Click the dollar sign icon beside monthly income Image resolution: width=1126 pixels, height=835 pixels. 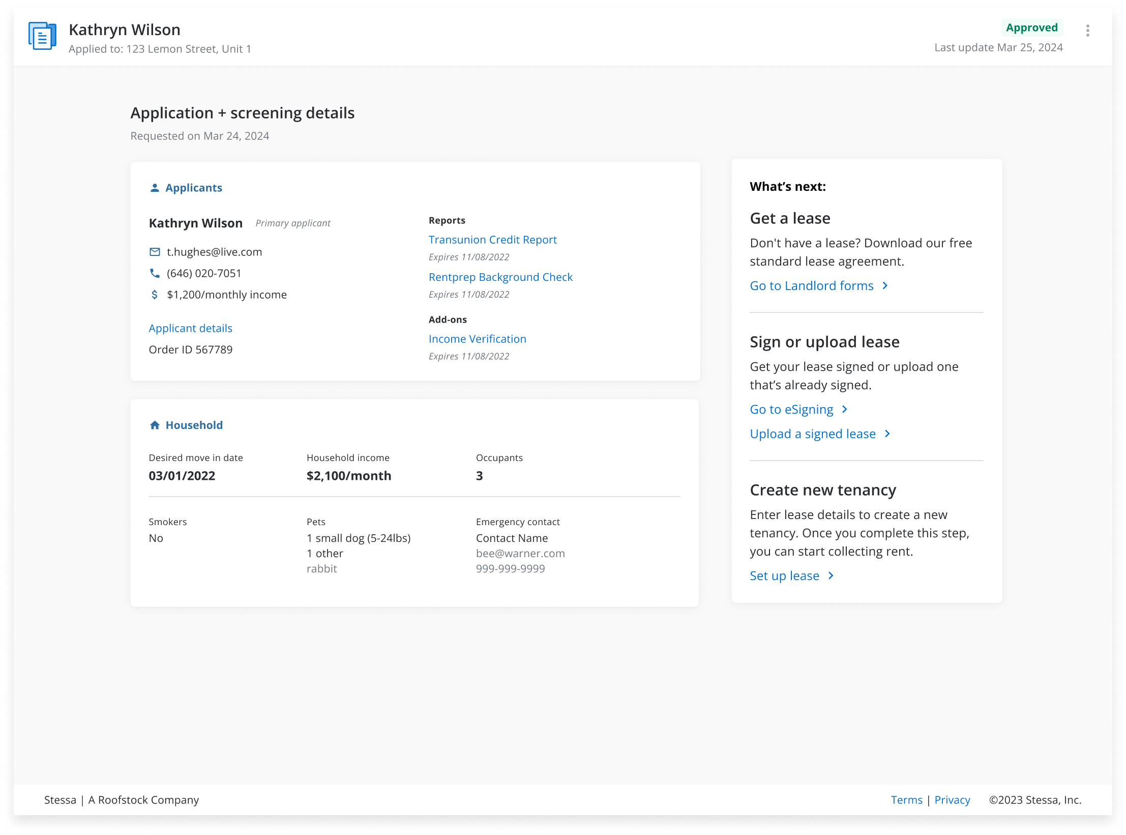coord(155,295)
